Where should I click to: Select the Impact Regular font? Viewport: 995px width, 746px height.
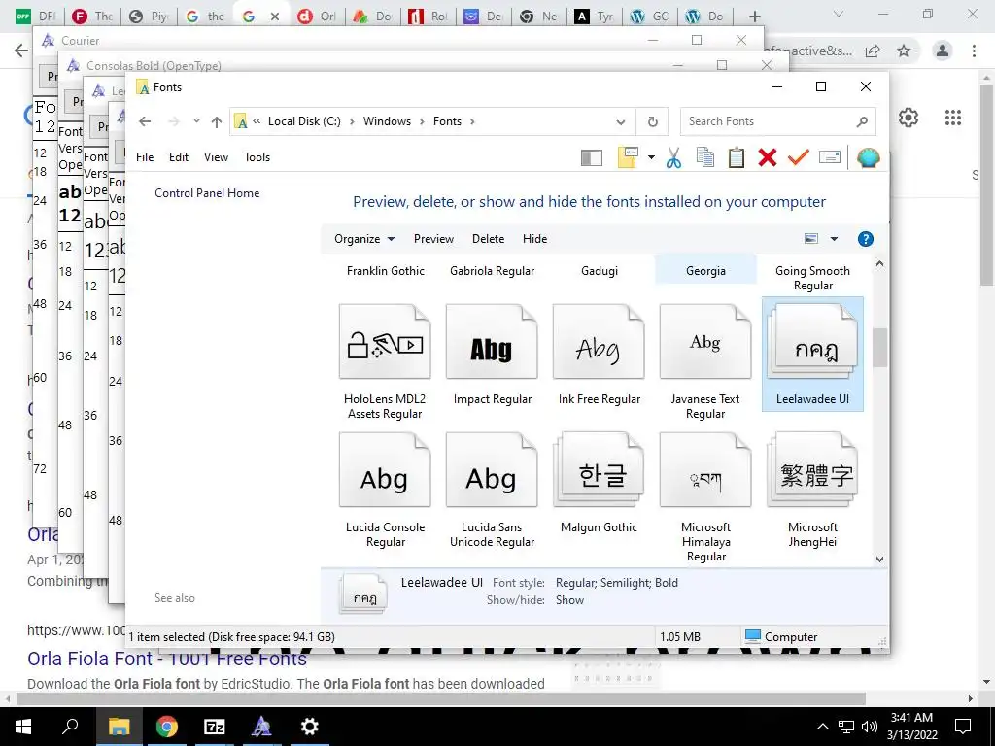tap(492, 354)
